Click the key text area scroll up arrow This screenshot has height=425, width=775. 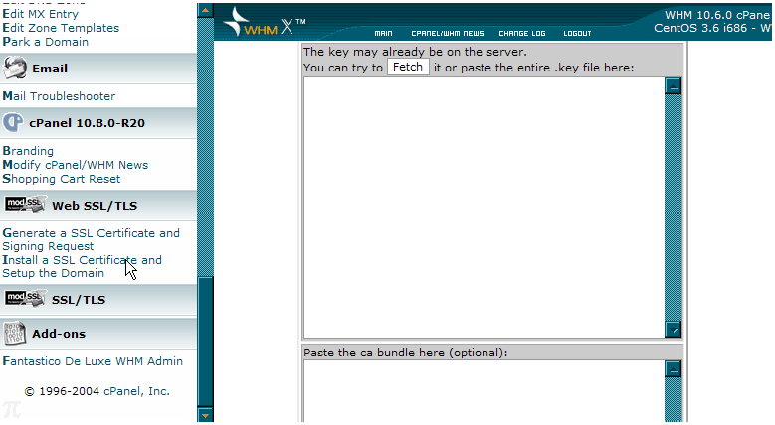(674, 85)
